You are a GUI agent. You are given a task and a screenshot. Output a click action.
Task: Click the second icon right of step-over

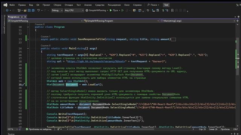pos(157,10)
